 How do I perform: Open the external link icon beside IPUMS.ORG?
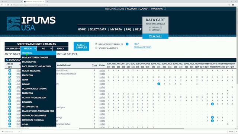pos(165,9)
